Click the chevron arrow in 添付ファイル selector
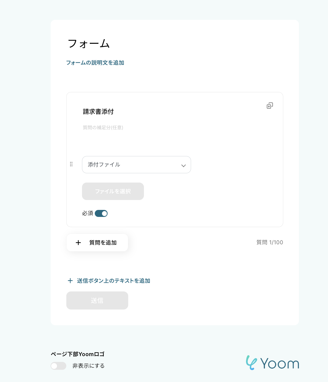 pos(183,165)
